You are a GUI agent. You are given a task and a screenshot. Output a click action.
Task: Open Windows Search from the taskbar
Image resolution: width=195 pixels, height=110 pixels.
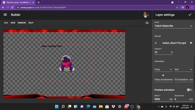point(63,107)
